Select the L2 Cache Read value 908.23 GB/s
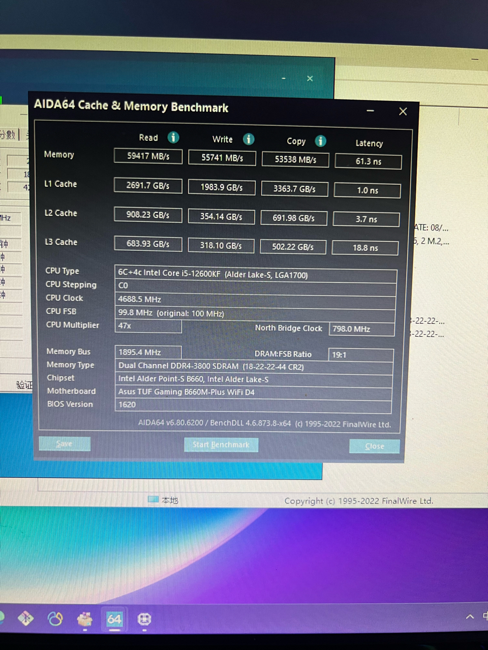Image resolution: width=488 pixels, height=650 pixels. tap(148, 215)
